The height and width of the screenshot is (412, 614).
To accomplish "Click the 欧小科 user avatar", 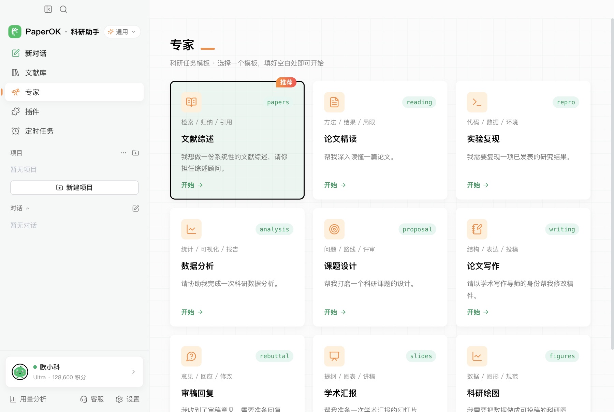I will [20, 372].
